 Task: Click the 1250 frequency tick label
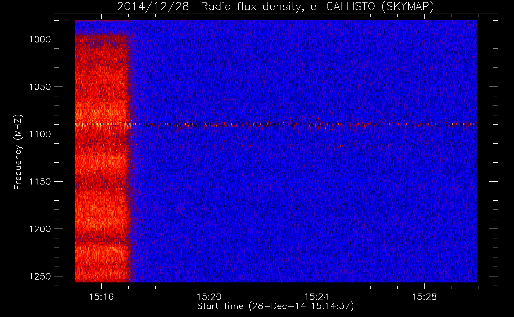pos(40,276)
